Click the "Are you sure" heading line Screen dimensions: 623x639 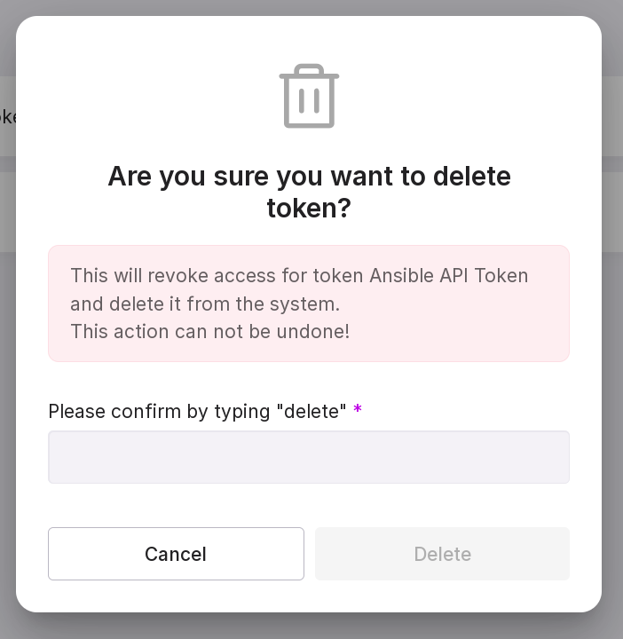tap(309, 176)
